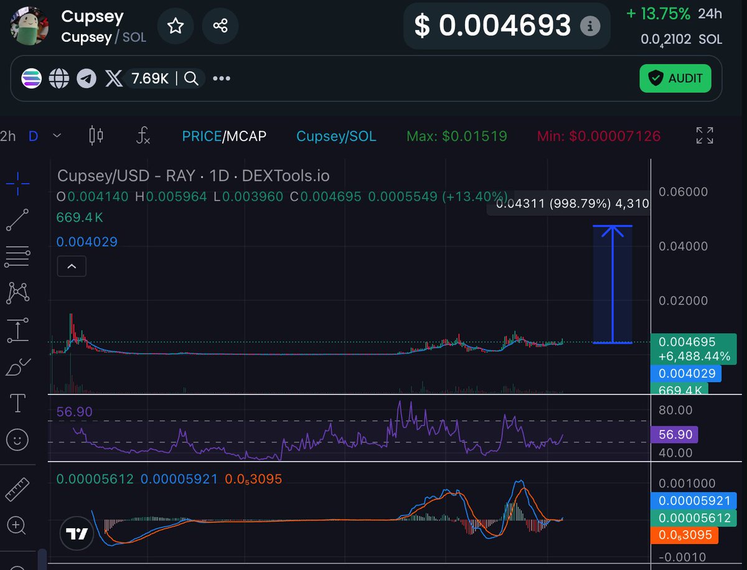The width and height of the screenshot is (747, 570).
Task: Select the text annotation tool
Action: coord(17,403)
